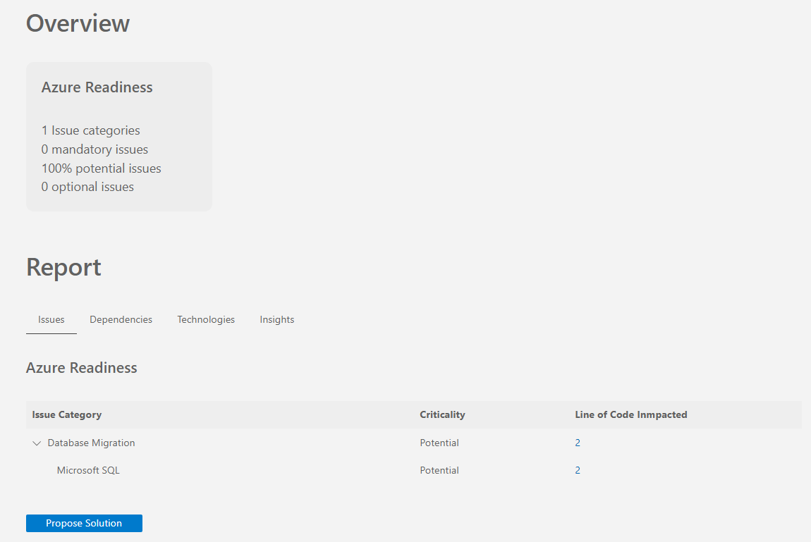Select the Database Migration category row
Image resolution: width=811 pixels, height=542 pixels.
tap(414, 443)
